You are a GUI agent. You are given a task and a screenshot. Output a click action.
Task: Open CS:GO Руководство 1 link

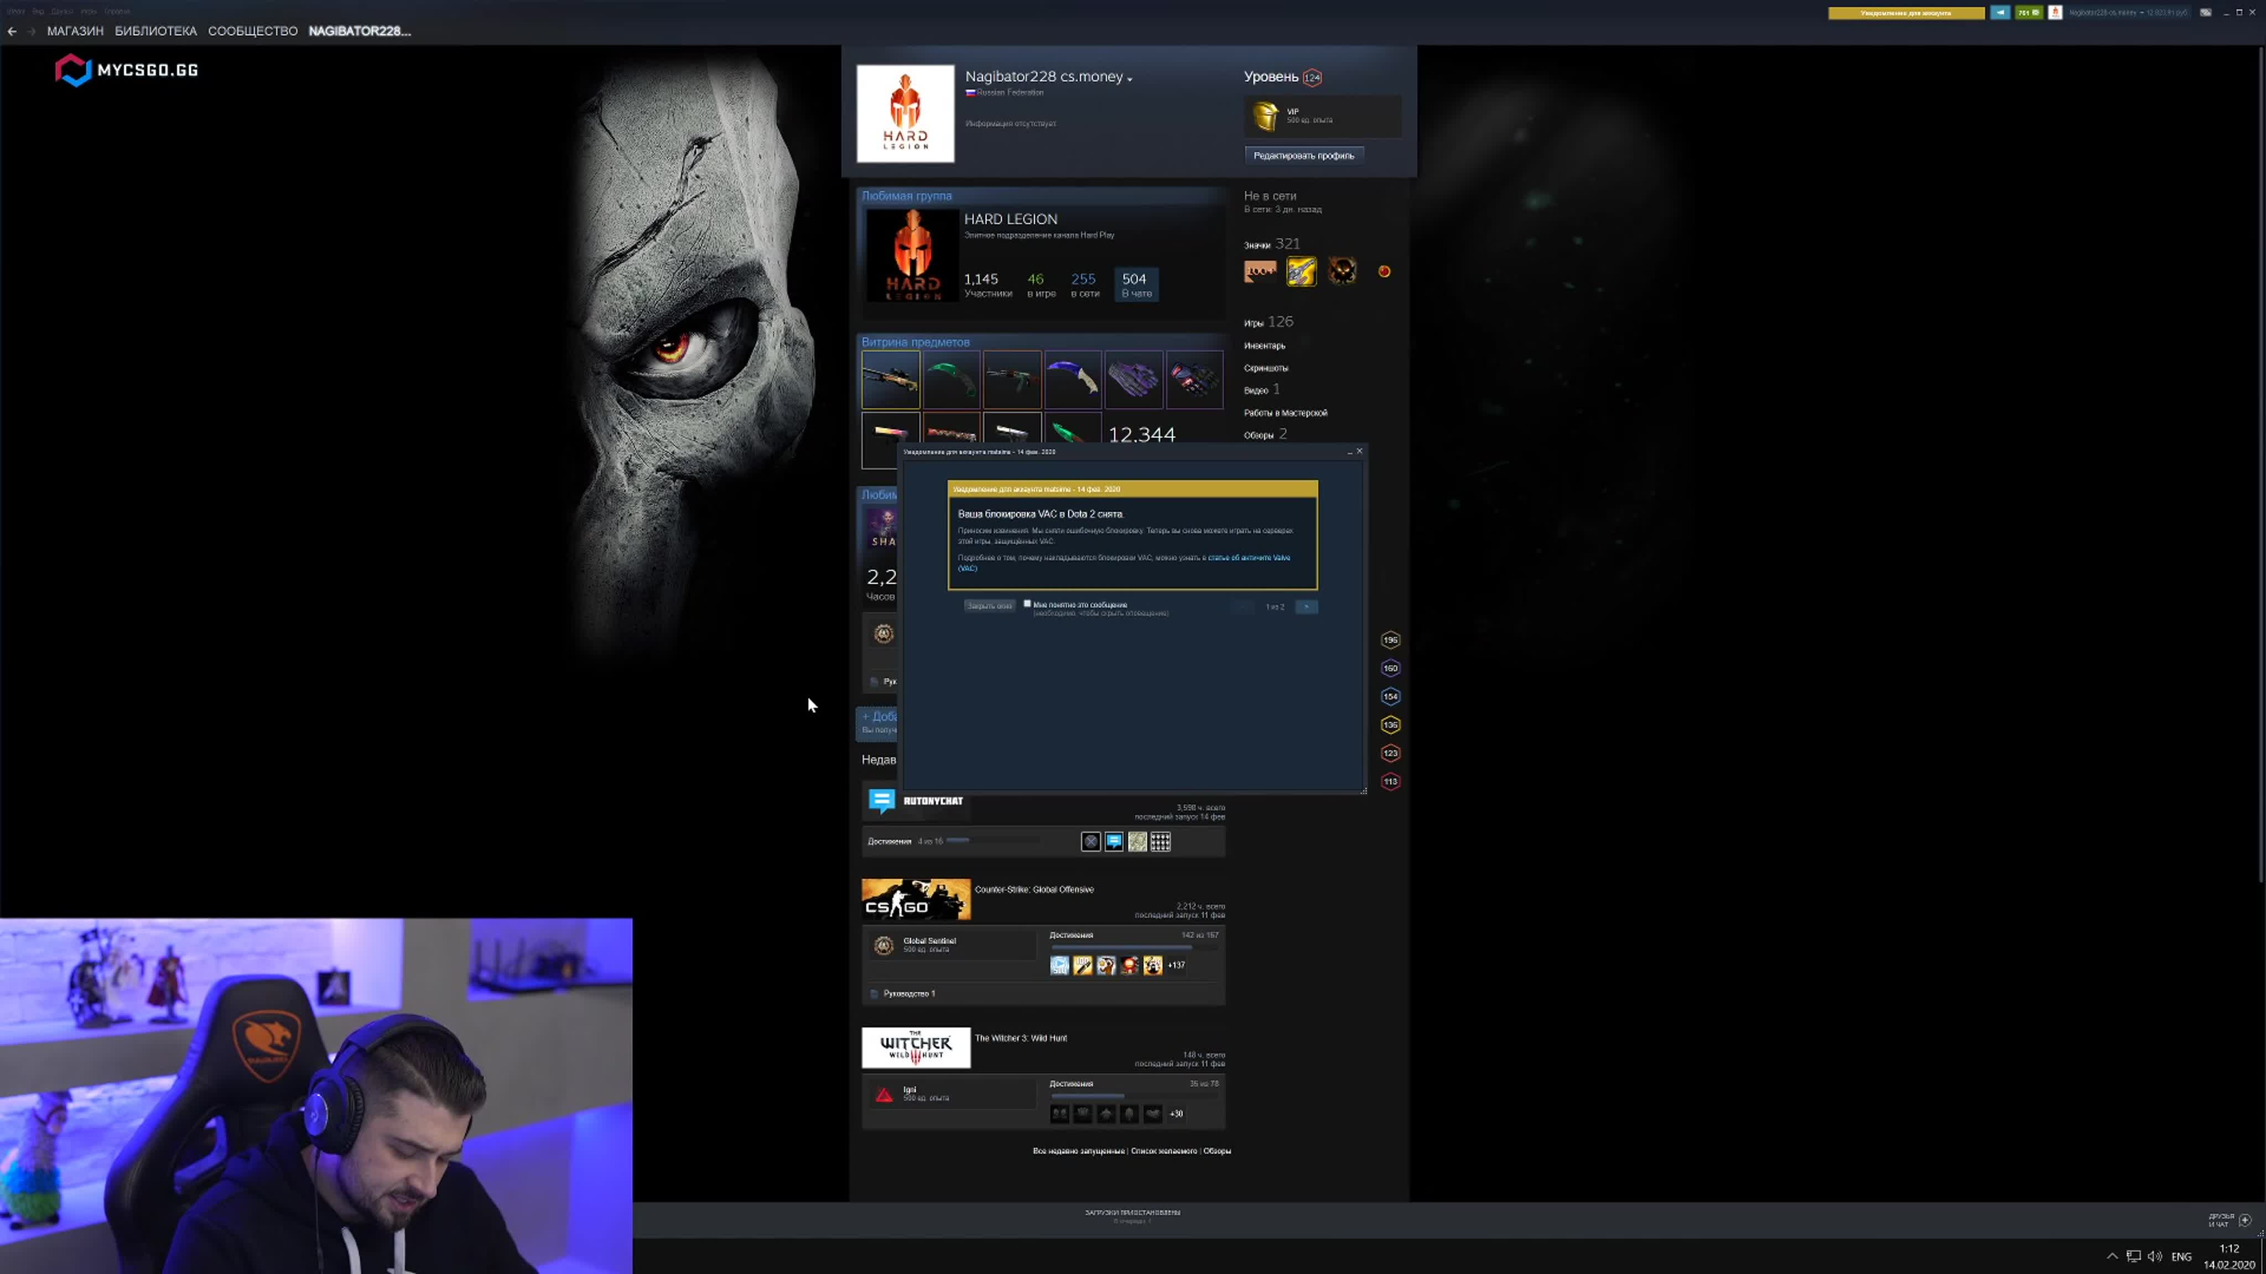click(x=909, y=994)
